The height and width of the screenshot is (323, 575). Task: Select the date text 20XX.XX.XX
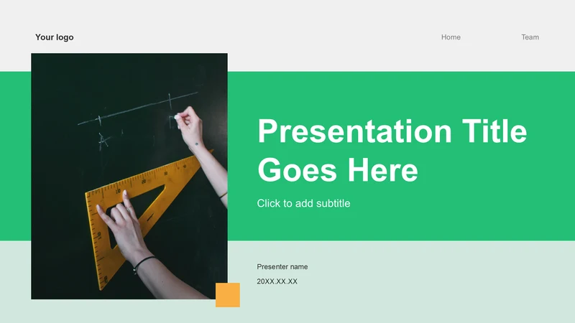(277, 281)
